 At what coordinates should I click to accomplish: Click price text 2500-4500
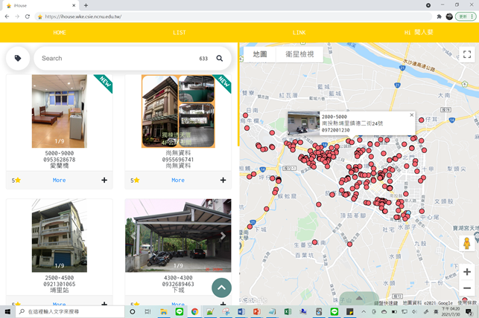tap(60, 278)
